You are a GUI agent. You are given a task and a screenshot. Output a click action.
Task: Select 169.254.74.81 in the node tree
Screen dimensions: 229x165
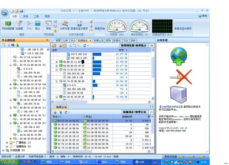(31, 104)
